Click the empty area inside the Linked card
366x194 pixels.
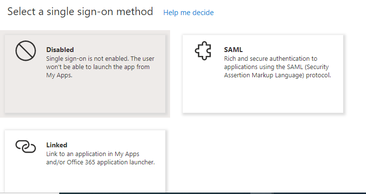coord(85,178)
